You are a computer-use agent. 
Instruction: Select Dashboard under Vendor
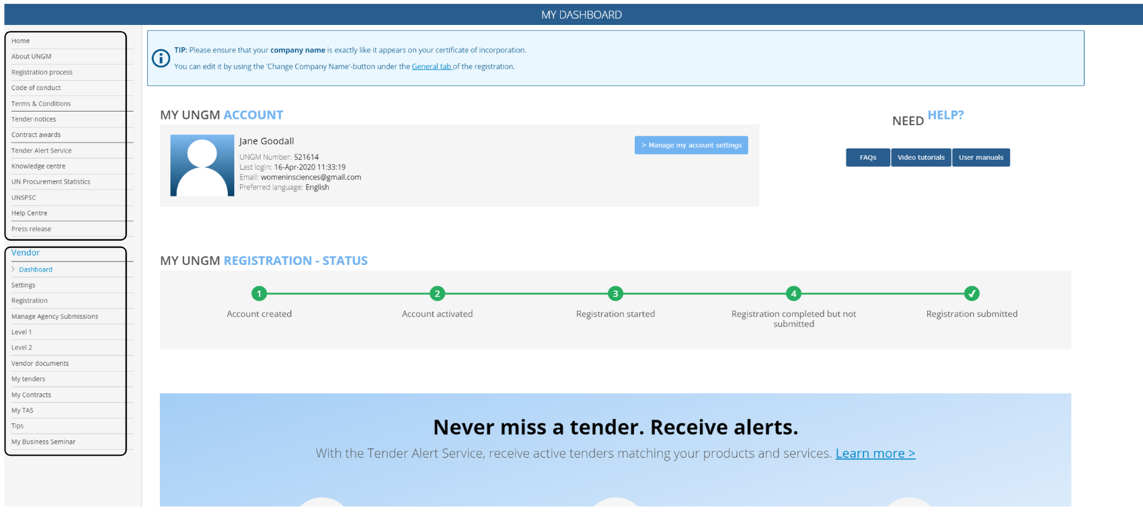coord(36,270)
